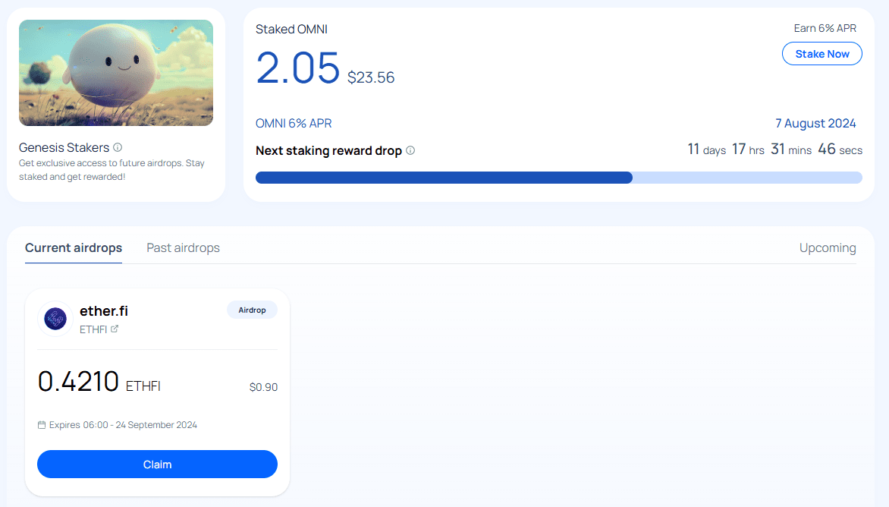Select the Current airdrops tab
Screen dimensions: 889x507
(74, 248)
